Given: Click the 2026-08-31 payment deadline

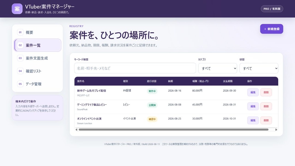Looking at the screenshot, I should click(229, 105).
